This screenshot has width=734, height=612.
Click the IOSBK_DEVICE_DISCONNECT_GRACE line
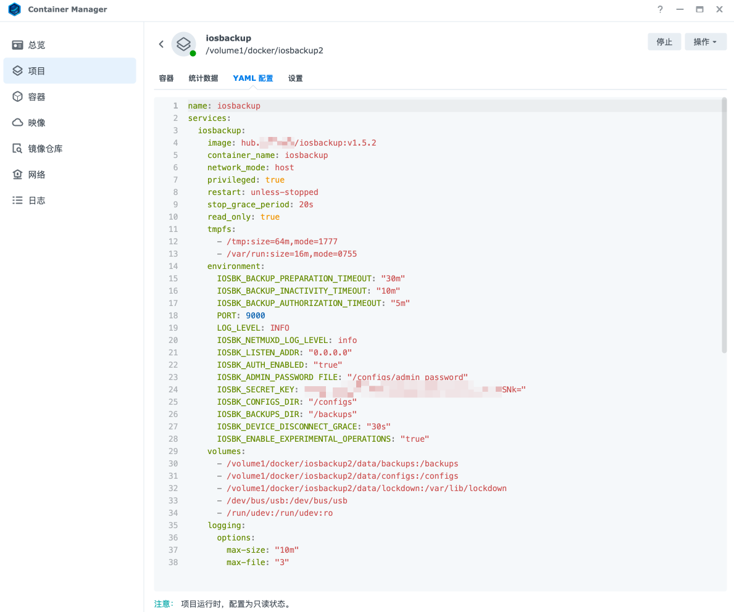(x=304, y=426)
